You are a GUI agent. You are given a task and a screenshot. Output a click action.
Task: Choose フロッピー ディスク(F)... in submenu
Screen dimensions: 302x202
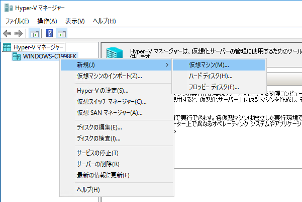(214, 87)
